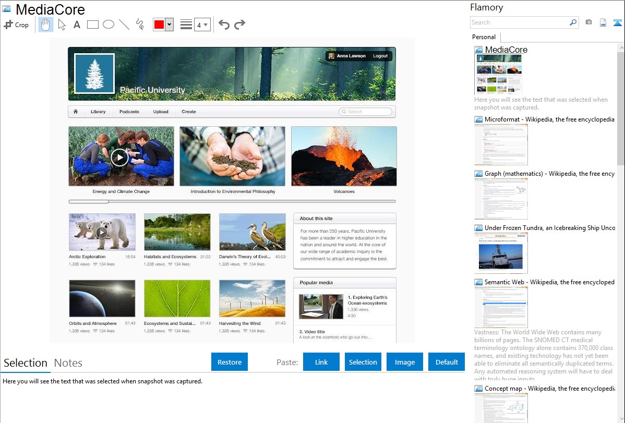Screen dimensions: 625x423
Task: Click the Concept map snapshot title
Action: tap(550, 389)
